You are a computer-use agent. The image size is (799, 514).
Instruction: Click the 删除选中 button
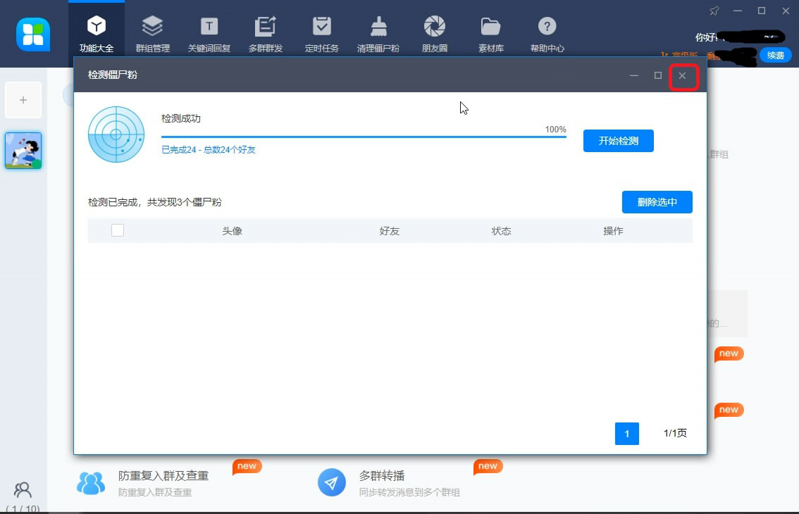pyautogui.click(x=657, y=202)
